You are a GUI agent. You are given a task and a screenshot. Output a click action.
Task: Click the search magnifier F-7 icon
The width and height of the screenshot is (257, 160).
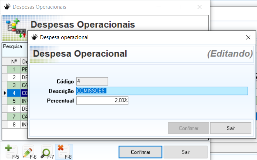(47, 152)
